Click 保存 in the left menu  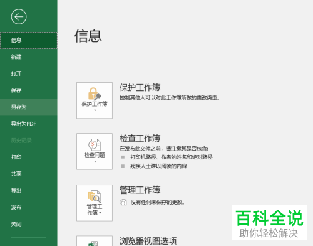point(29,90)
